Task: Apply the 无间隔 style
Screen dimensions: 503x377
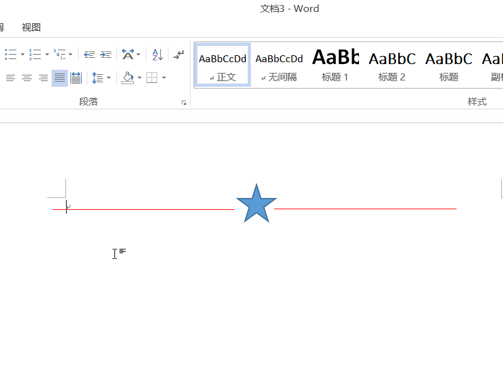Action: click(x=279, y=65)
